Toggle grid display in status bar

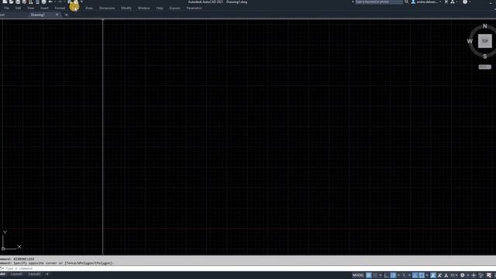point(369,275)
